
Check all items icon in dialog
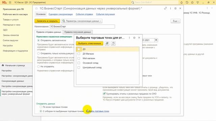pyautogui.click(x=107, y=43)
